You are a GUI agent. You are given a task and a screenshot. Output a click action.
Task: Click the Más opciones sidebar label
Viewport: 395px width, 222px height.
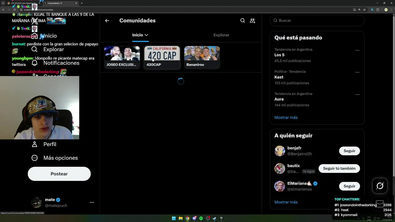pyautogui.click(x=60, y=158)
